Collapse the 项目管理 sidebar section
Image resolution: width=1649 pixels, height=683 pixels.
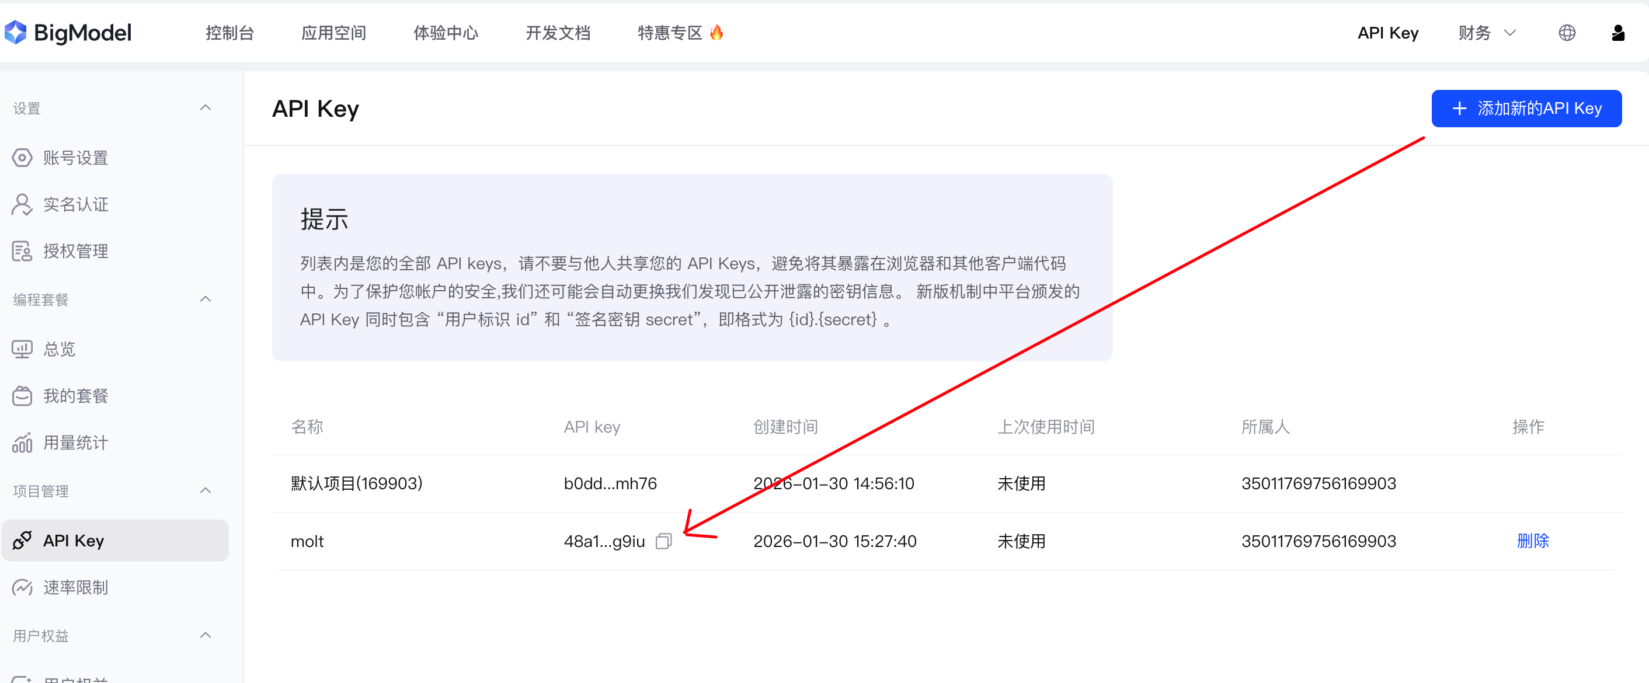[206, 490]
